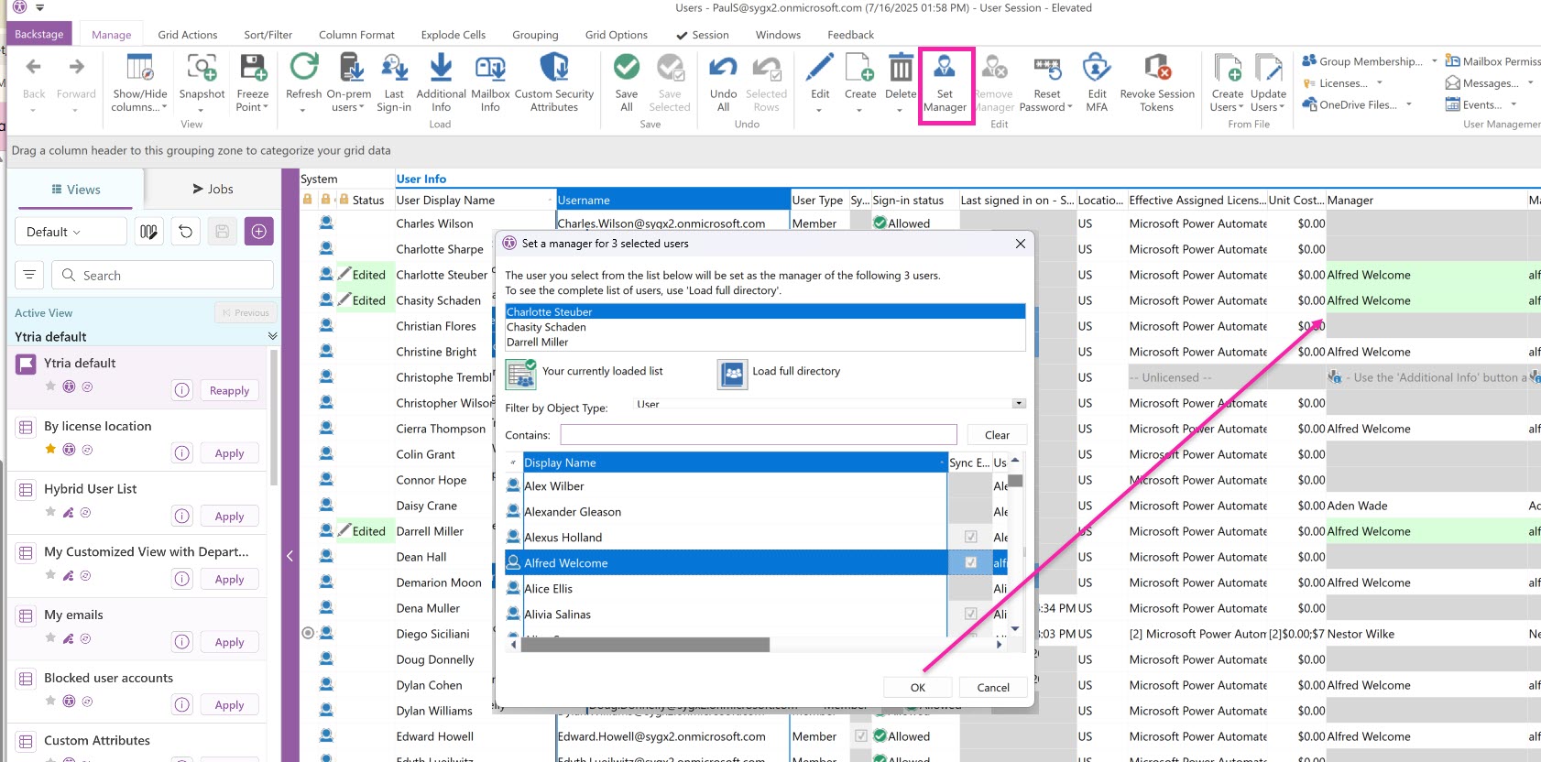This screenshot has height=762, width=1541.
Task: Click the Edit MFA shield icon
Action: [1096, 70]
